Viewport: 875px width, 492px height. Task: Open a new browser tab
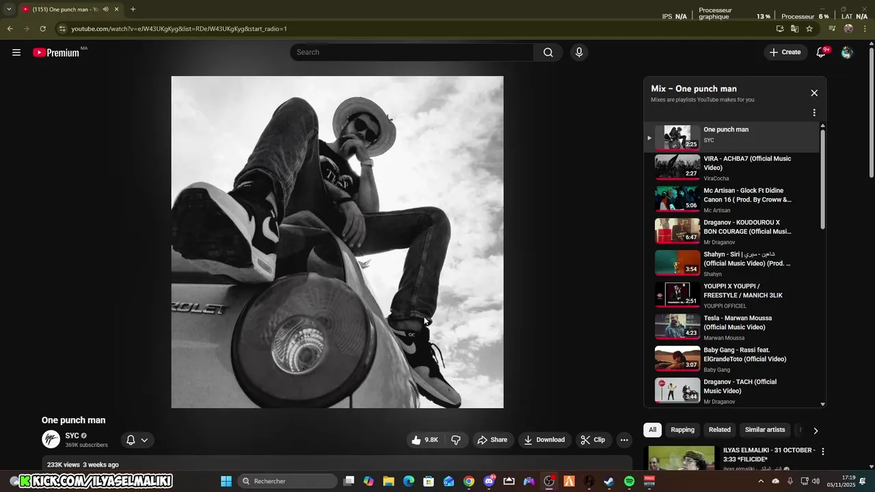(x=133, y=10)
